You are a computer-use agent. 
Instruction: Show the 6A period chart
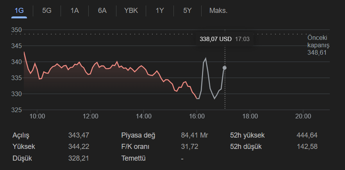102,11
